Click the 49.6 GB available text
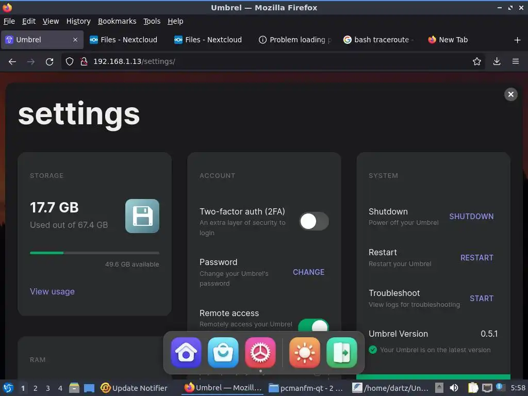 (x=132, y=265)
